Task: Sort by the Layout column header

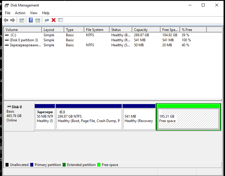Action: tap(53, 30)
